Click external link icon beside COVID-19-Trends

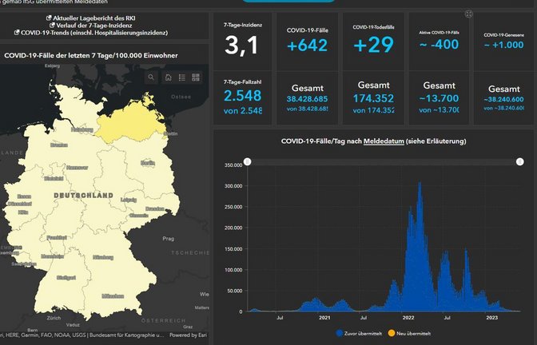(17, 33)
